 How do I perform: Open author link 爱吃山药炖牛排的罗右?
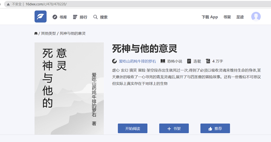138,61
